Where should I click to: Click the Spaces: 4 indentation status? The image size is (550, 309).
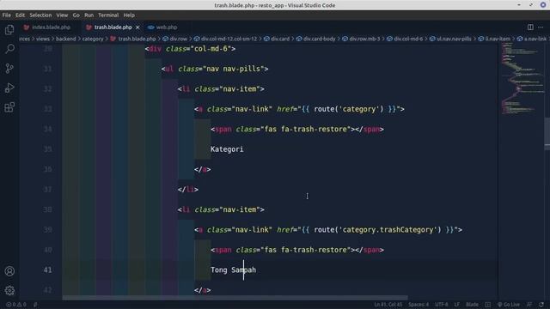point(419,305)
